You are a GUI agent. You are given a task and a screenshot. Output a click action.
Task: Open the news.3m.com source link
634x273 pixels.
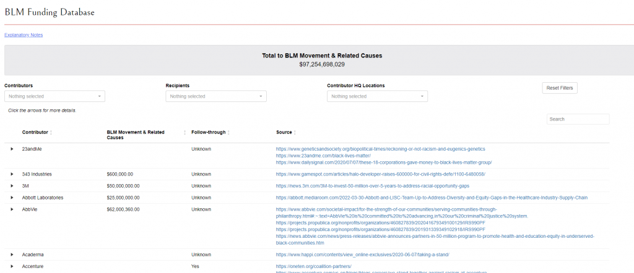[373, 186]
